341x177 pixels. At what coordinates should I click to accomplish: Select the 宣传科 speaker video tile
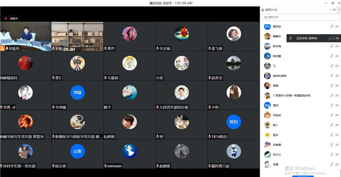(26, 37)
